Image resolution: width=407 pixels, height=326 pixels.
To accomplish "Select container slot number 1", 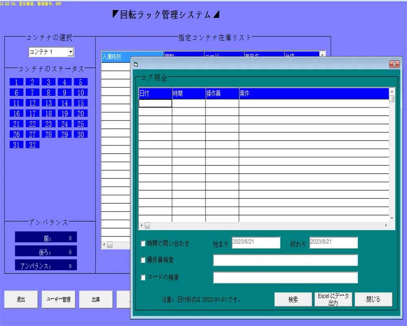I will pos(16,82).
